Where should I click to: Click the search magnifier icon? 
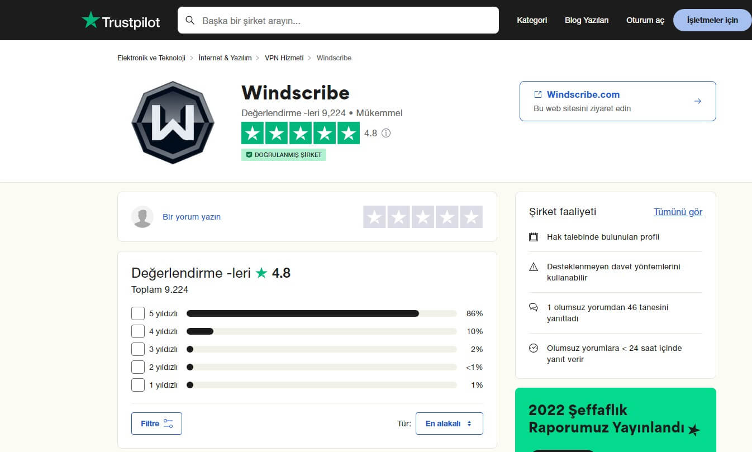coord(190,21)
